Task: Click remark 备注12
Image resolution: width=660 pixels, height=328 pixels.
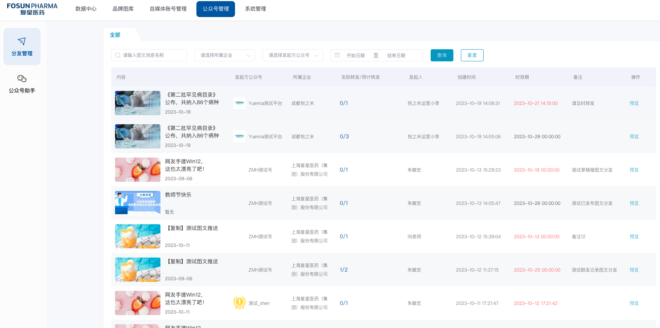Action: [x=579, y=237]
